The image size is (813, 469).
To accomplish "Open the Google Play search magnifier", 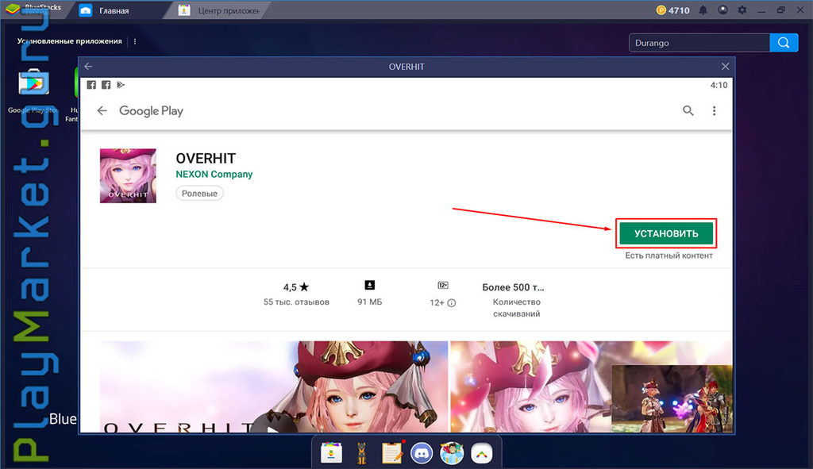I will pos(688,110).
